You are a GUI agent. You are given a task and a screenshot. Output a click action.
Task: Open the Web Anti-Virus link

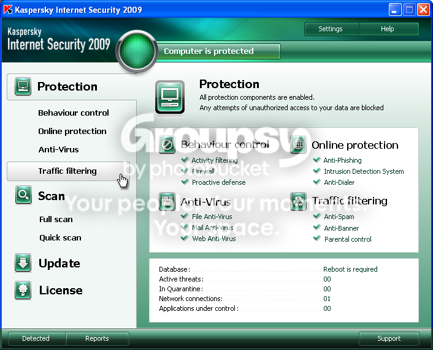pyautogui.click(x=213, y=239)
